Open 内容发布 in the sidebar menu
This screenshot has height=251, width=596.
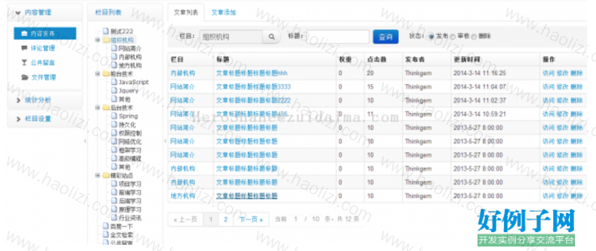[45, 34]
